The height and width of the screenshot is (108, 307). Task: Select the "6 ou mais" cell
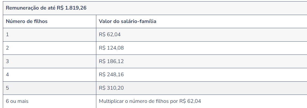coord(17,101)
